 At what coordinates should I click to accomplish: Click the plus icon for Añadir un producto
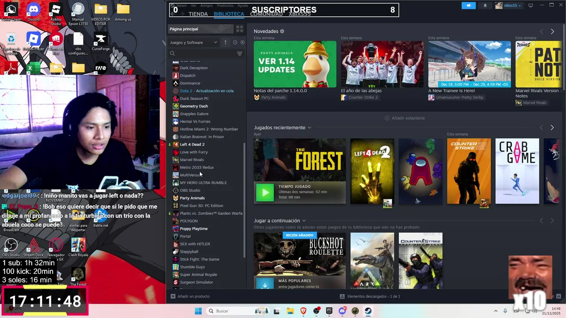coord(173,296)
